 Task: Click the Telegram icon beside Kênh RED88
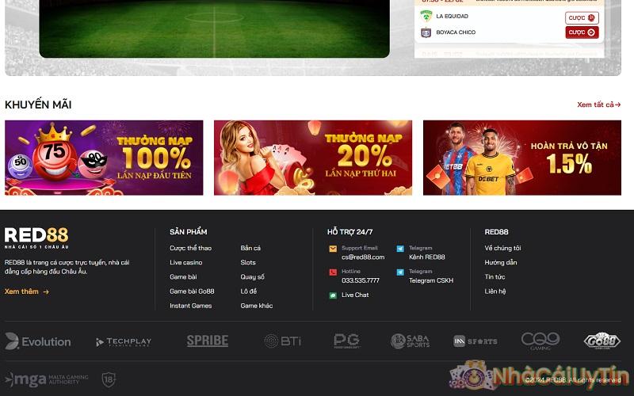point(400,249)
